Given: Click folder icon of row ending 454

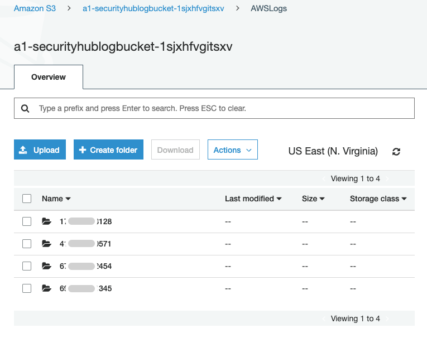Looking at the screenshot, I should (x=46, y=266).
